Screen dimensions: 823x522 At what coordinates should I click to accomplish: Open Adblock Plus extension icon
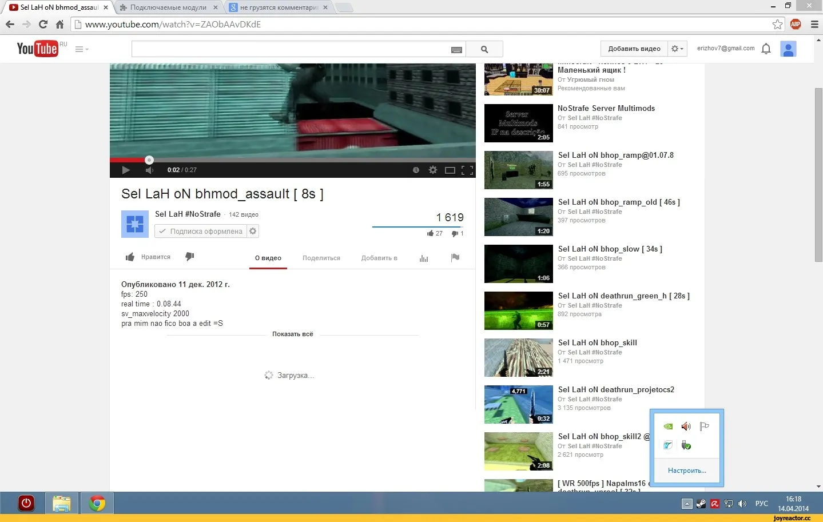pyautogui.click(x=796, y=24)
